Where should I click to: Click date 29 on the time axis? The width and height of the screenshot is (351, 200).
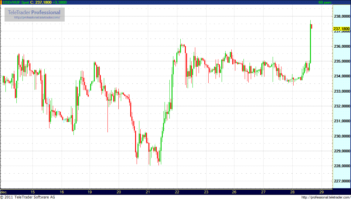pos(322,192)
